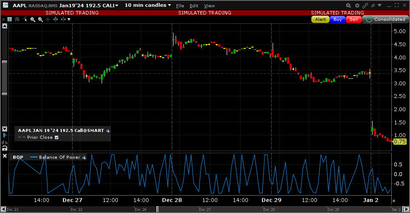Click the time range scrollbar handle

157,209
